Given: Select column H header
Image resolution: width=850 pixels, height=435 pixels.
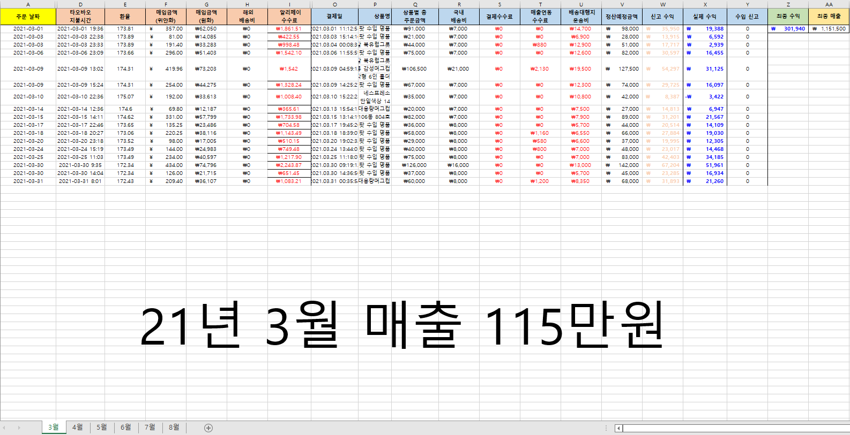Looking at the screenshot, I should click(x=247, y=4).
